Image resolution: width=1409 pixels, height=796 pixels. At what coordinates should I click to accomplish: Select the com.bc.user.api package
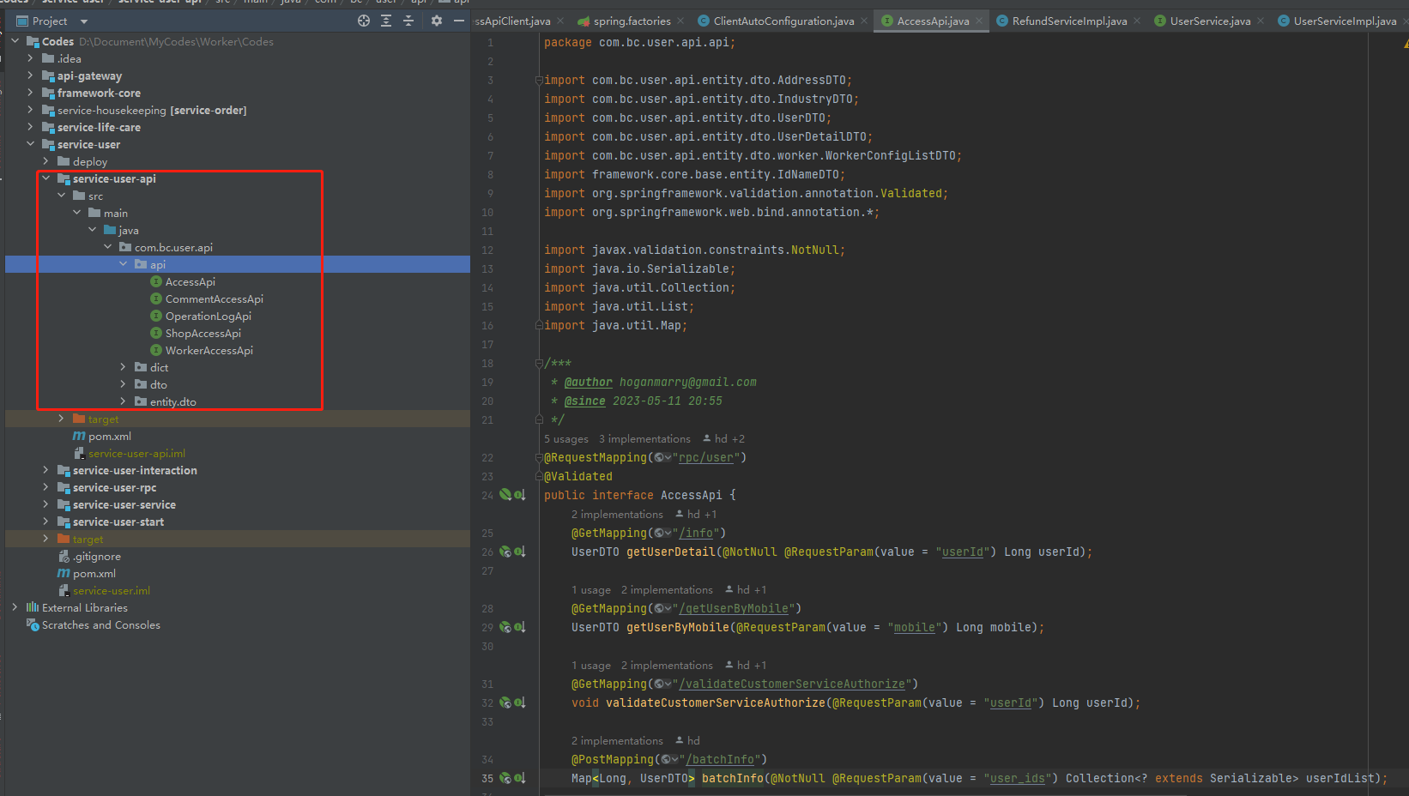click(x=173, y=247)
